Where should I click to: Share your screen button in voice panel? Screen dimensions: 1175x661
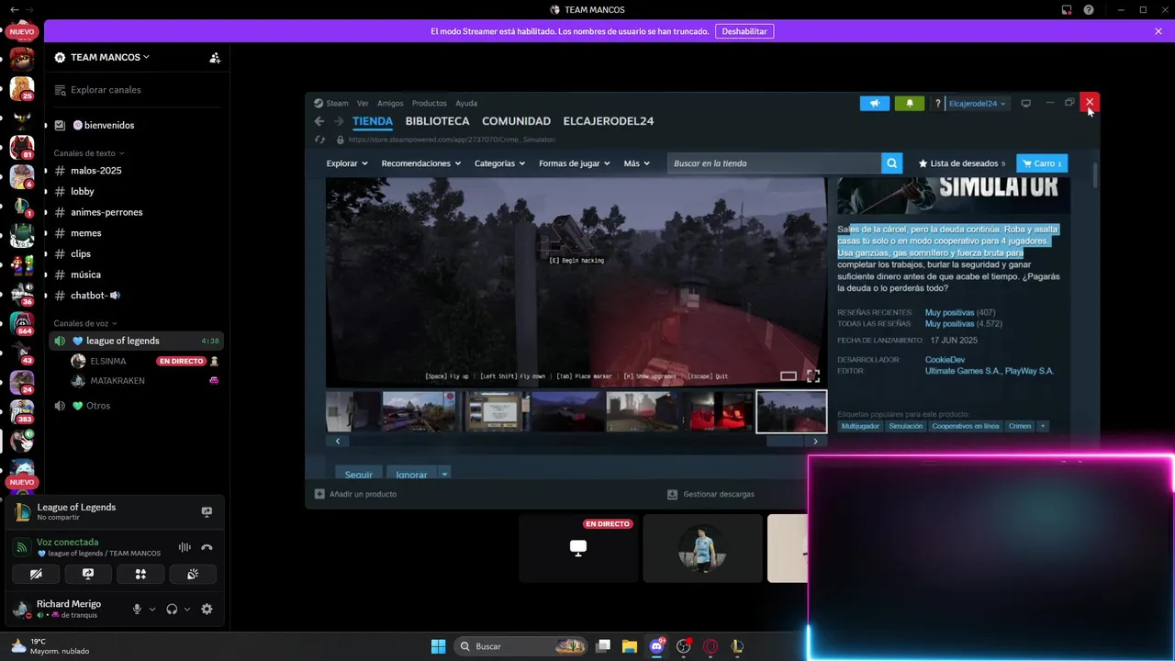[88, 574]
